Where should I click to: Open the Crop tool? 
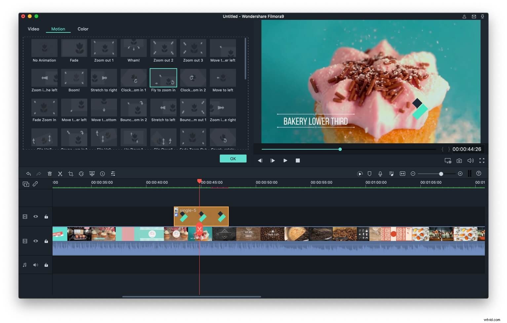coord(71,173)
